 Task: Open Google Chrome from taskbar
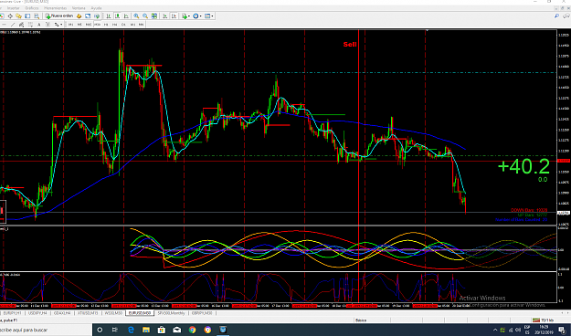tap(192, 330)
